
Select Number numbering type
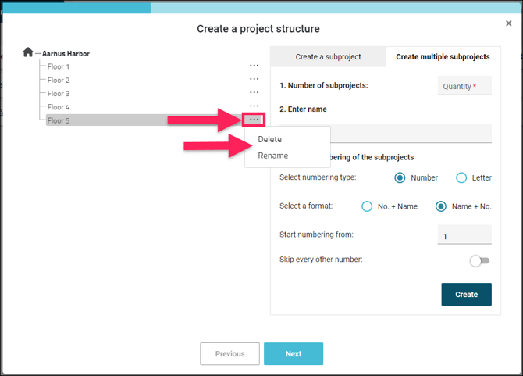click(x=400, y=177)
